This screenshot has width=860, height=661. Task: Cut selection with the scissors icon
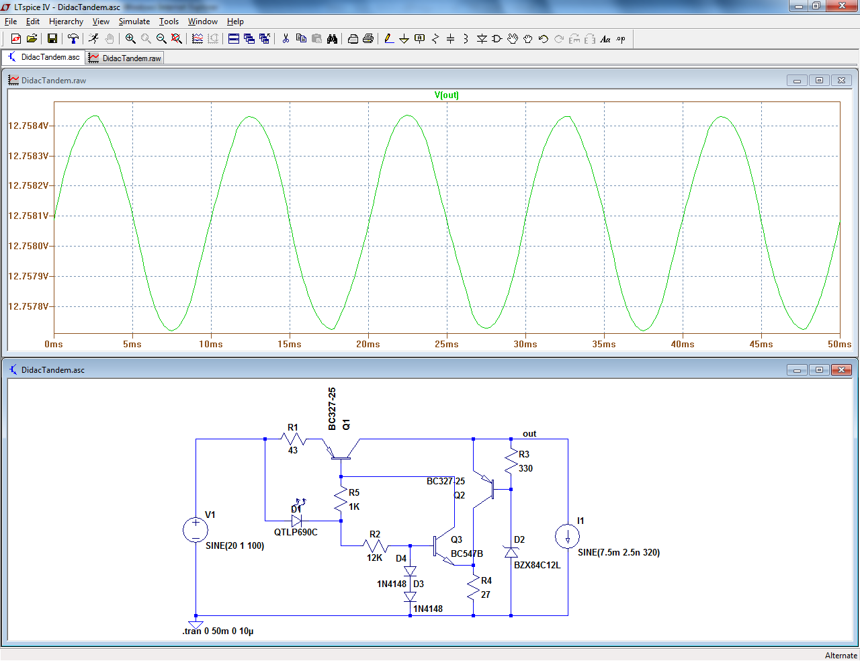coord(286,39)
